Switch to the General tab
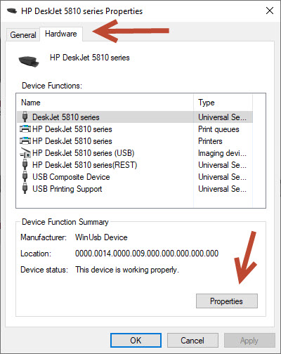281x354 pixels. 23,35
